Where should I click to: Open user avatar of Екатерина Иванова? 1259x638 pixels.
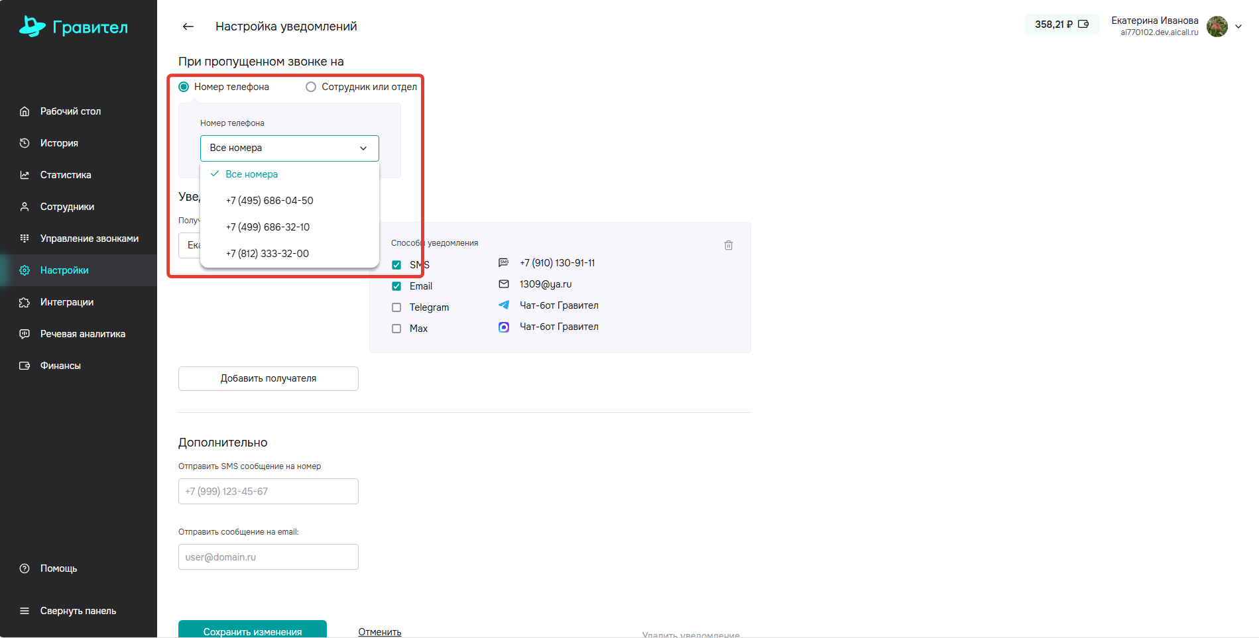click(1217, 27)
